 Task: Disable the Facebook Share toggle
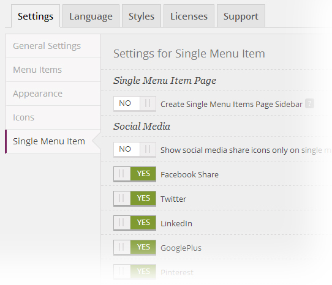coord(135,174)
